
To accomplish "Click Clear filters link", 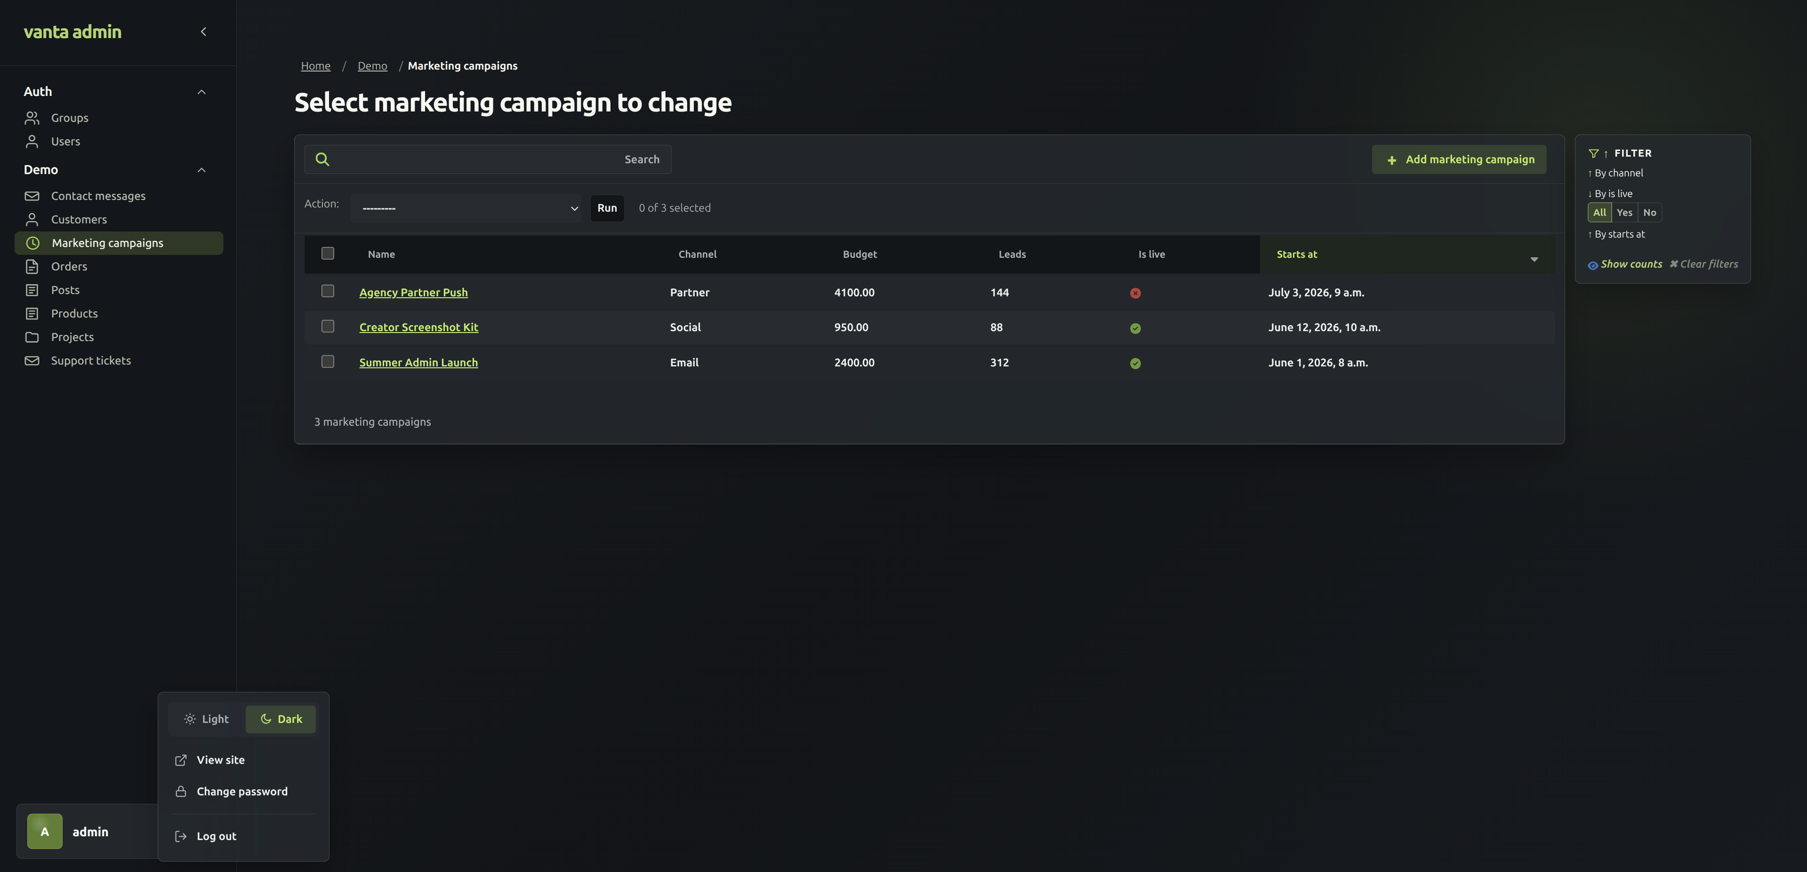I will [x=1703, y=264].
